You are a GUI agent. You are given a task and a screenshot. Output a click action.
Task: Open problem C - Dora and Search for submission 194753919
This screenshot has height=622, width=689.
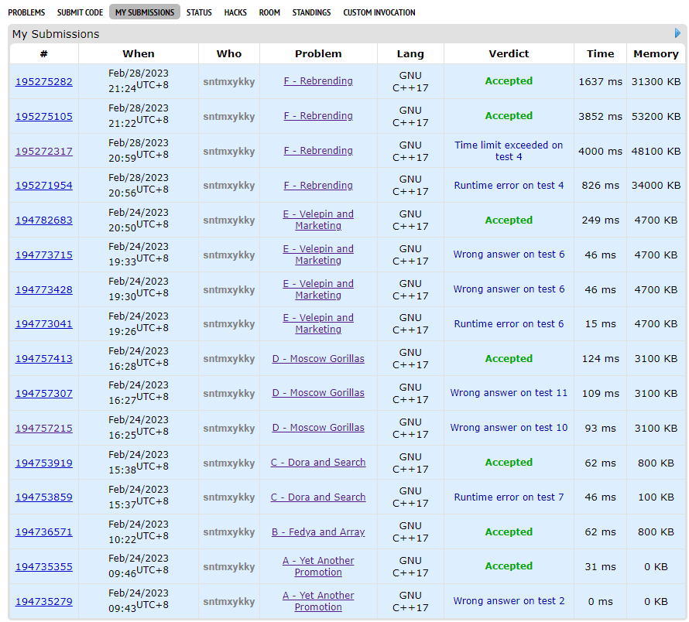(318, 463)
